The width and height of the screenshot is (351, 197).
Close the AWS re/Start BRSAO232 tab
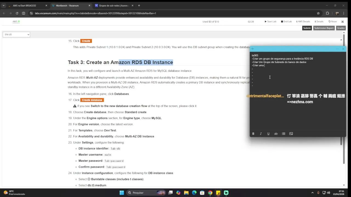46,5
